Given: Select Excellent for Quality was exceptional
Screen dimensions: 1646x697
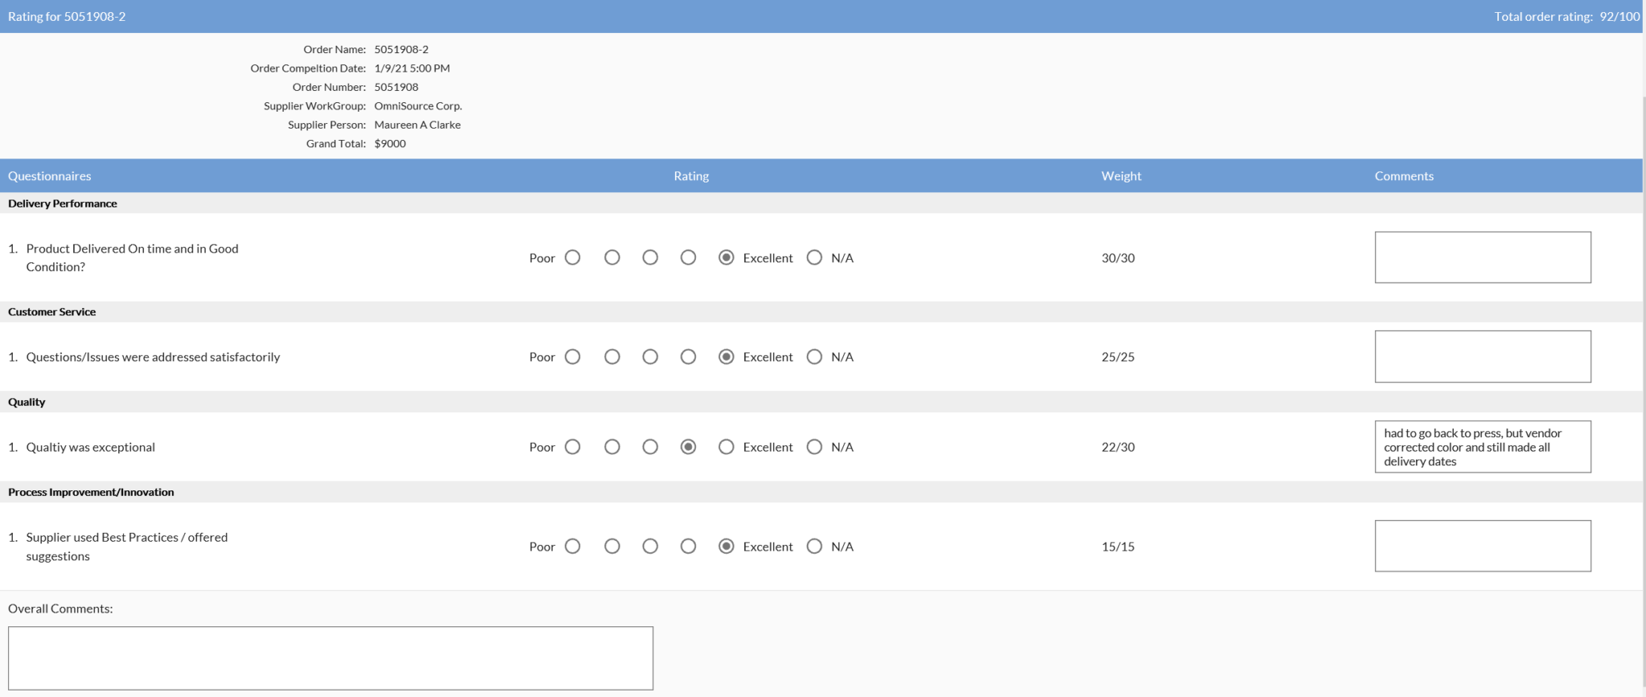Looking at the screenshot, I should pyautogui.click(x=726, y=447).
